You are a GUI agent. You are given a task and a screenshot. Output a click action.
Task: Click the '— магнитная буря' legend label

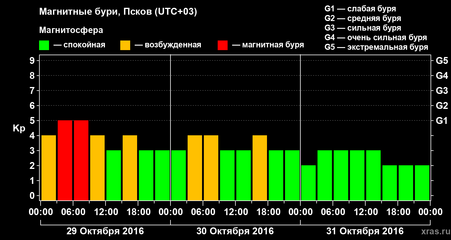(268, 45)
